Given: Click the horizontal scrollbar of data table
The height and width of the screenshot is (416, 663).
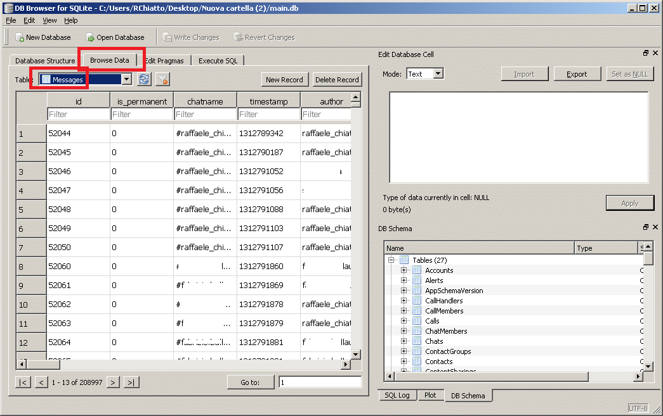Looking at the screenshot, I should pyautogui.click(x=184, y=365).
